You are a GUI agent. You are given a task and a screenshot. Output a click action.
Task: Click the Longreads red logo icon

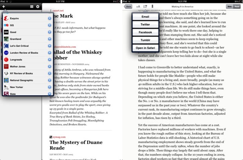click(x=6, y=60)
